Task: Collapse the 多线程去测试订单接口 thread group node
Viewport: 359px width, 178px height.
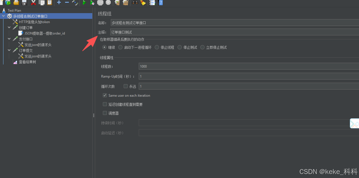Action: pos(3,16)
